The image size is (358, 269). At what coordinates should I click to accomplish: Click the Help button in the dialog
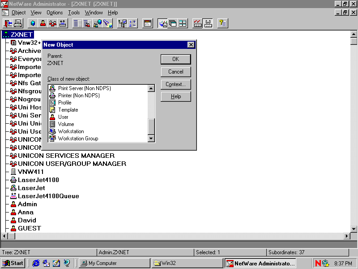(175, 96)
